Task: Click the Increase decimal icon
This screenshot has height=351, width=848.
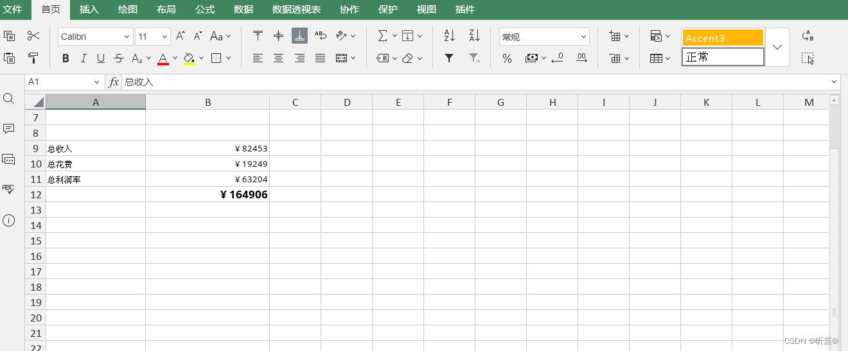Action: click(581, 58)
